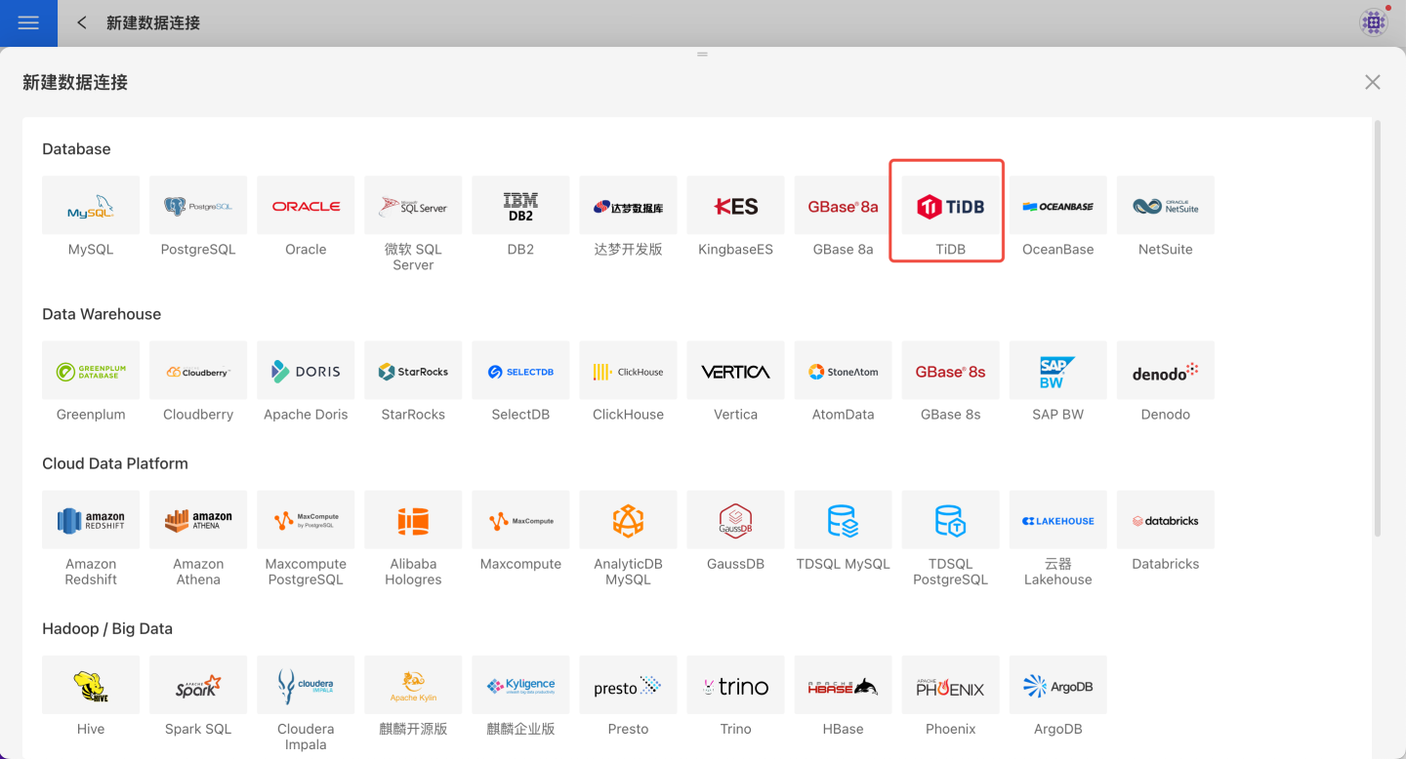Click the drag handle atop the dialog

[x=702, y=55]
